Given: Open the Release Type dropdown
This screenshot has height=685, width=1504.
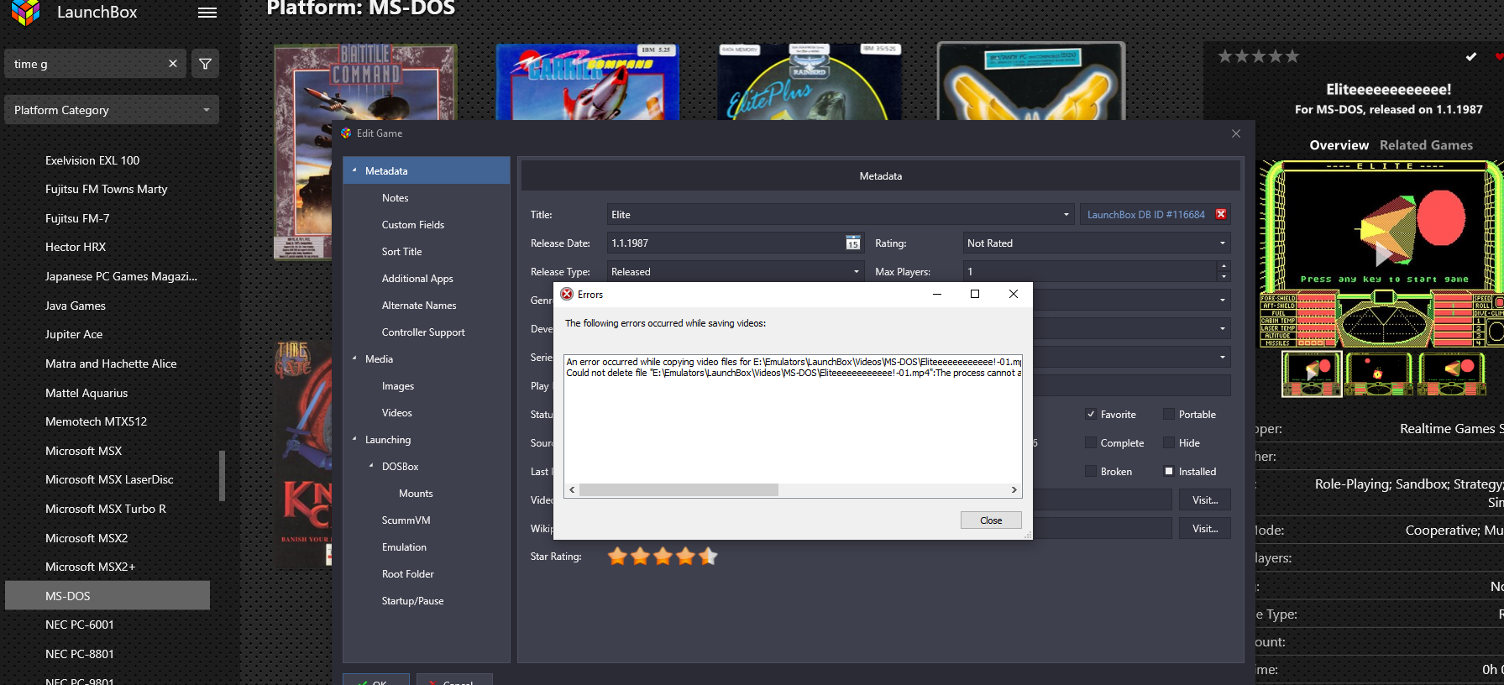Looking at the screenshot, I should pyautogui.click(x=735, y=272).
